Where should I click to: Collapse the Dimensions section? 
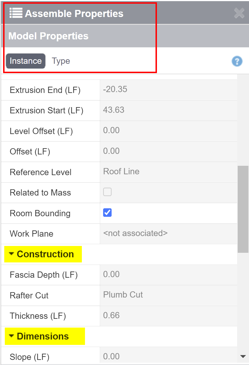click(x=11, y=336)
